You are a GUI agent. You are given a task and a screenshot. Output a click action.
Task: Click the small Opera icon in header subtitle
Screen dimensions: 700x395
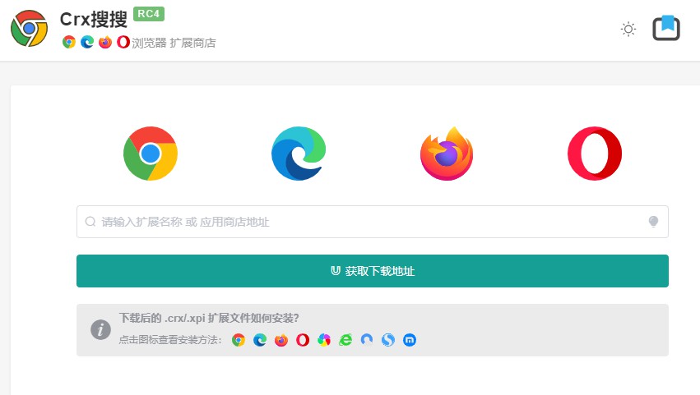[123, 43]
